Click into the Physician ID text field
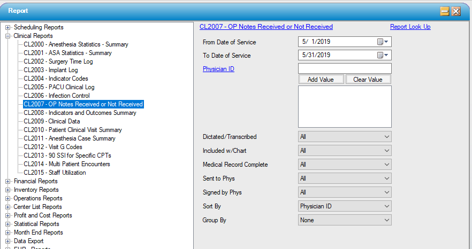 (345, 68)
